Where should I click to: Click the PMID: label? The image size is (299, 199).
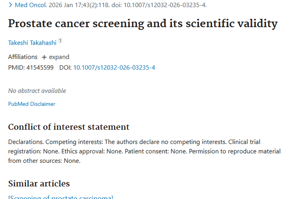point(16,67)
